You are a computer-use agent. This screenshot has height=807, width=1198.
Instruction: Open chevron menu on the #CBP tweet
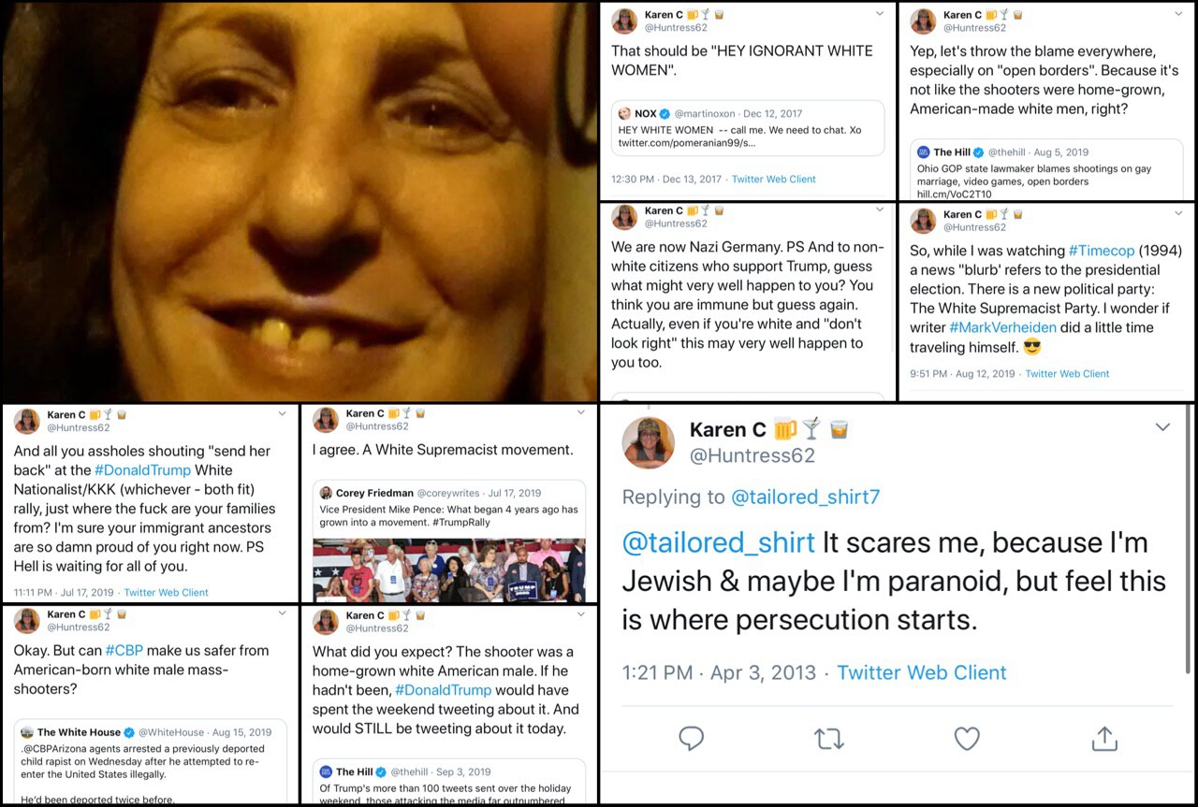coord(283,615)
